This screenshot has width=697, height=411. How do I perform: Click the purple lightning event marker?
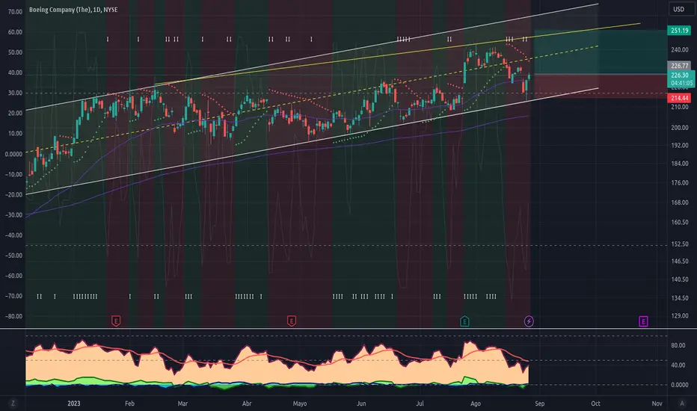pos(529,321)
